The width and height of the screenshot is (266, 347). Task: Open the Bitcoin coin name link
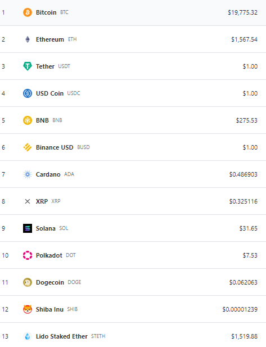46,12
